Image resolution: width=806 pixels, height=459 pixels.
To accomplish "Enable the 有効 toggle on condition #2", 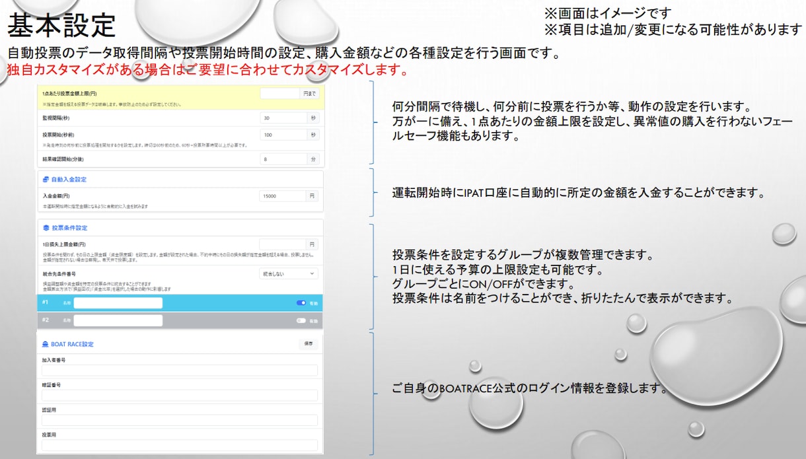I will tap(301, 320).
